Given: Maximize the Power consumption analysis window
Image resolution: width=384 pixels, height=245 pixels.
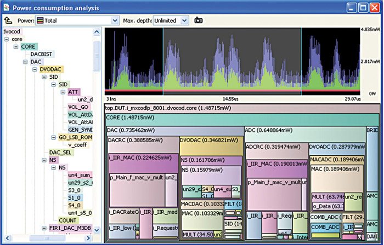Looking at the screenshot, I should [x=363, y=7].
